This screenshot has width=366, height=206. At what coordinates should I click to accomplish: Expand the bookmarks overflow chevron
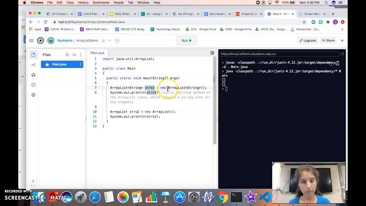pyautogui.click(x=342, y=29)
